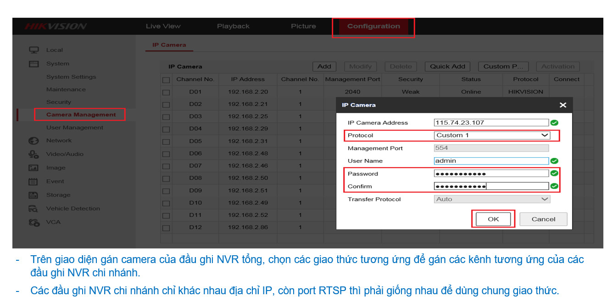The image size is (613, 302).
Task: Switch to the Configuration tab
Action: 373,27
